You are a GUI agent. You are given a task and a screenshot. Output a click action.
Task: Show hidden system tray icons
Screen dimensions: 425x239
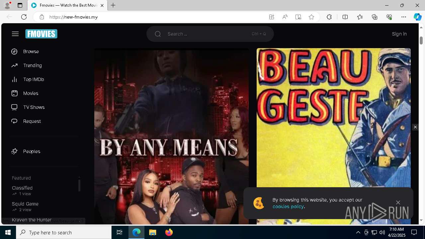(358, 232)
